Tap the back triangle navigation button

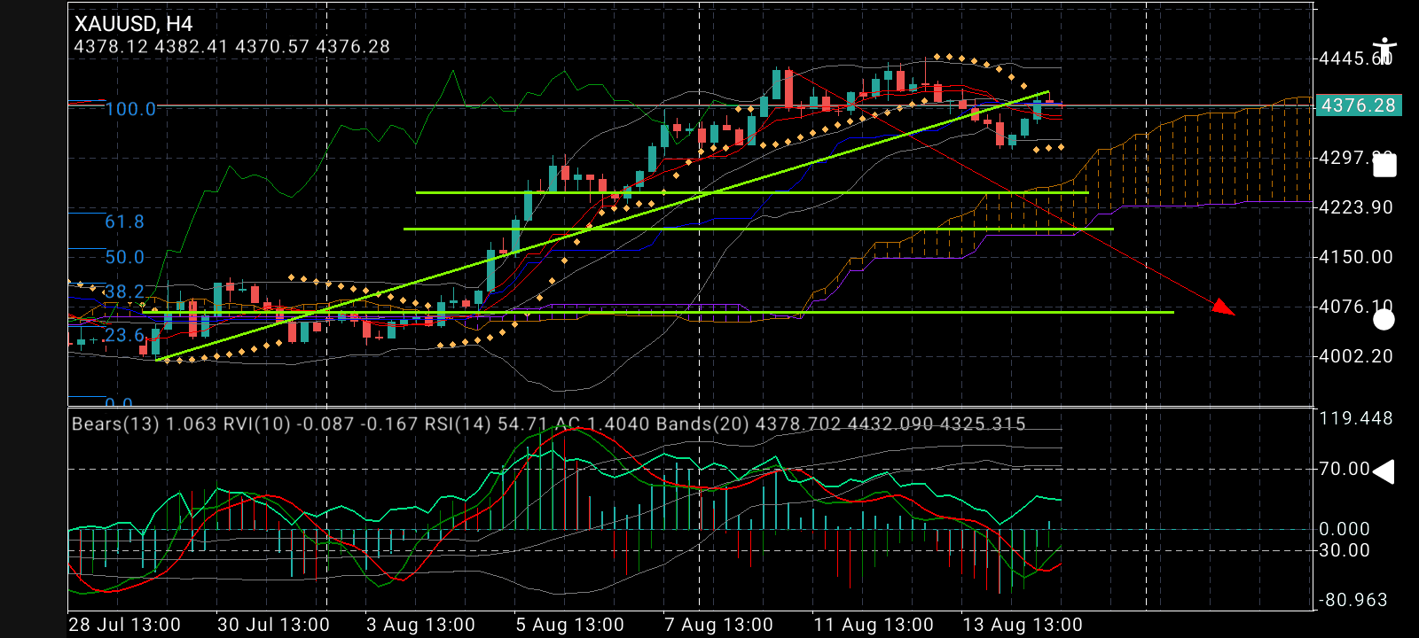[1384, 472]
